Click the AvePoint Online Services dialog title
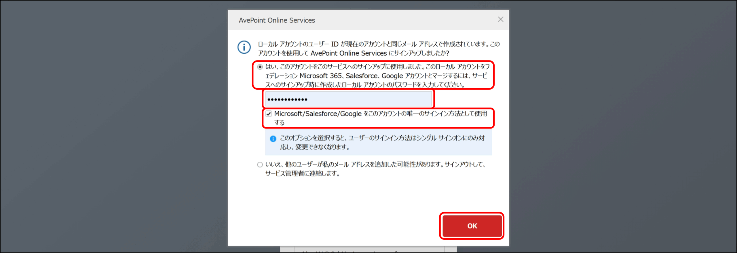Viewport: 737px width, 253px height. 277,20
